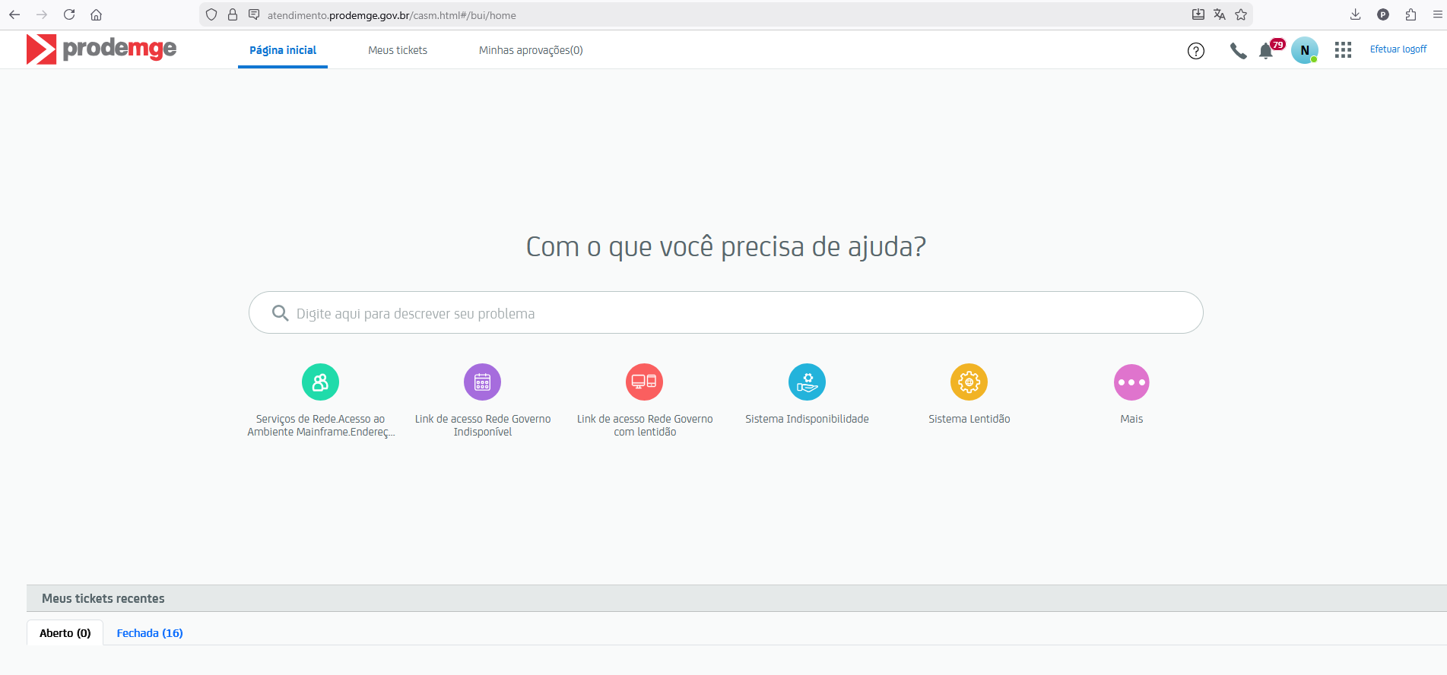Open the browser downloads icon

point(1355,14)
